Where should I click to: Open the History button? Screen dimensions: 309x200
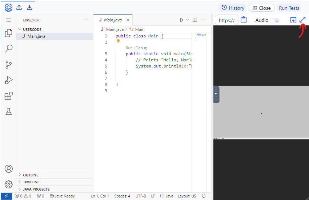pyautogui.click(x=233, y=8)
